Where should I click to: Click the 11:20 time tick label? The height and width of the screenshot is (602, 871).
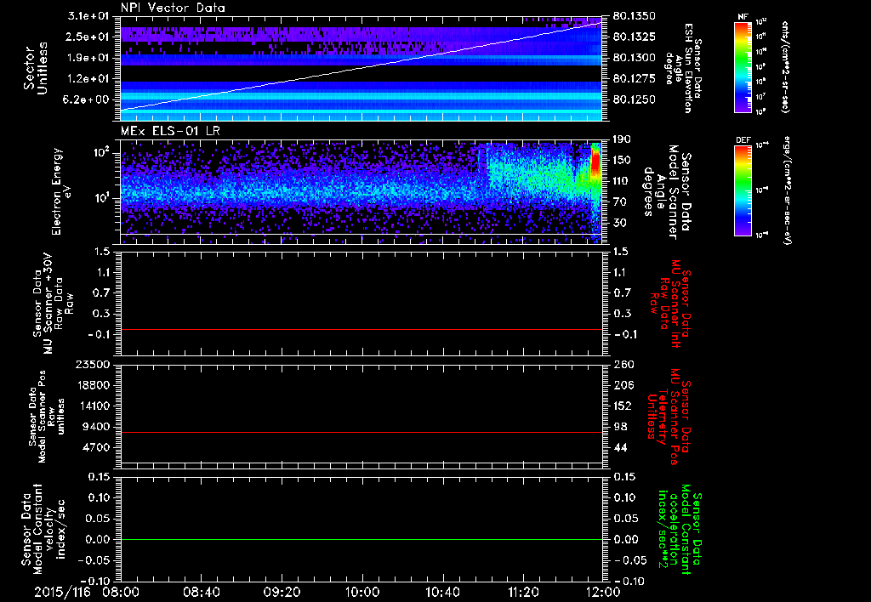tap(522, 592)
